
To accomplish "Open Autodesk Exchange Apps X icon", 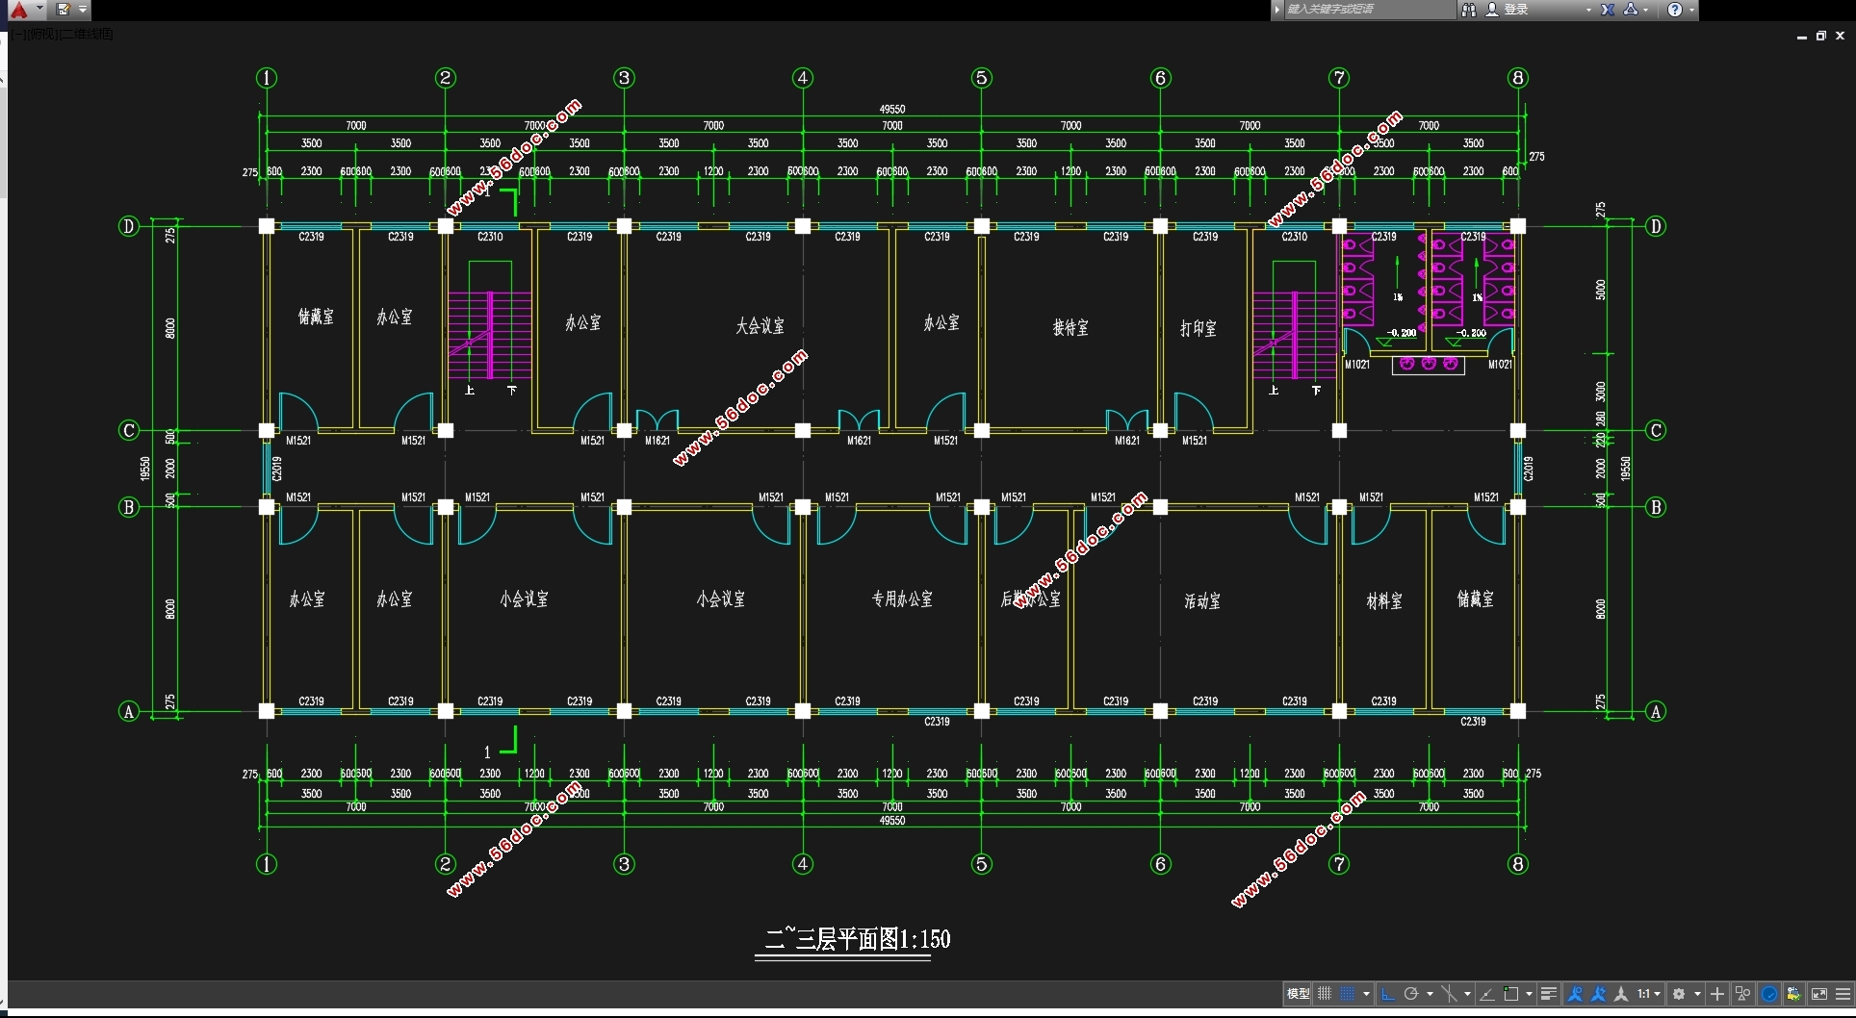I will point(1608,10).
